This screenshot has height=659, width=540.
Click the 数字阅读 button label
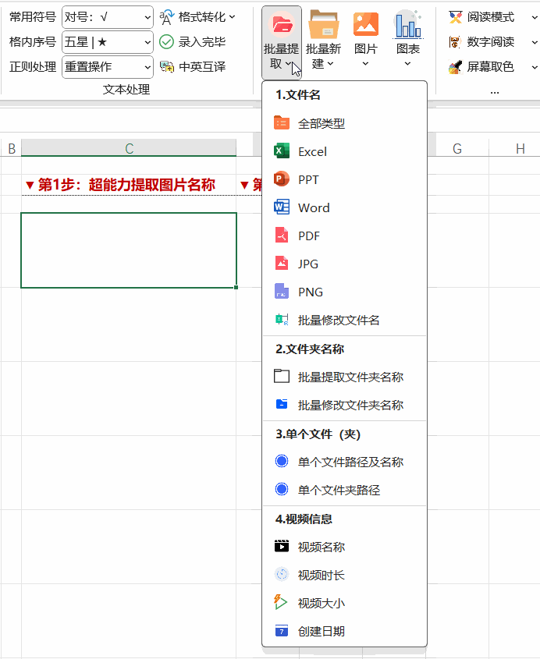point(490,42)
